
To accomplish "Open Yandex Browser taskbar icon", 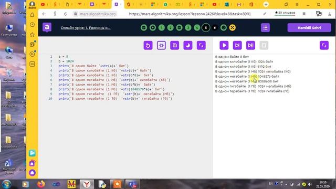I will point(87,184).
